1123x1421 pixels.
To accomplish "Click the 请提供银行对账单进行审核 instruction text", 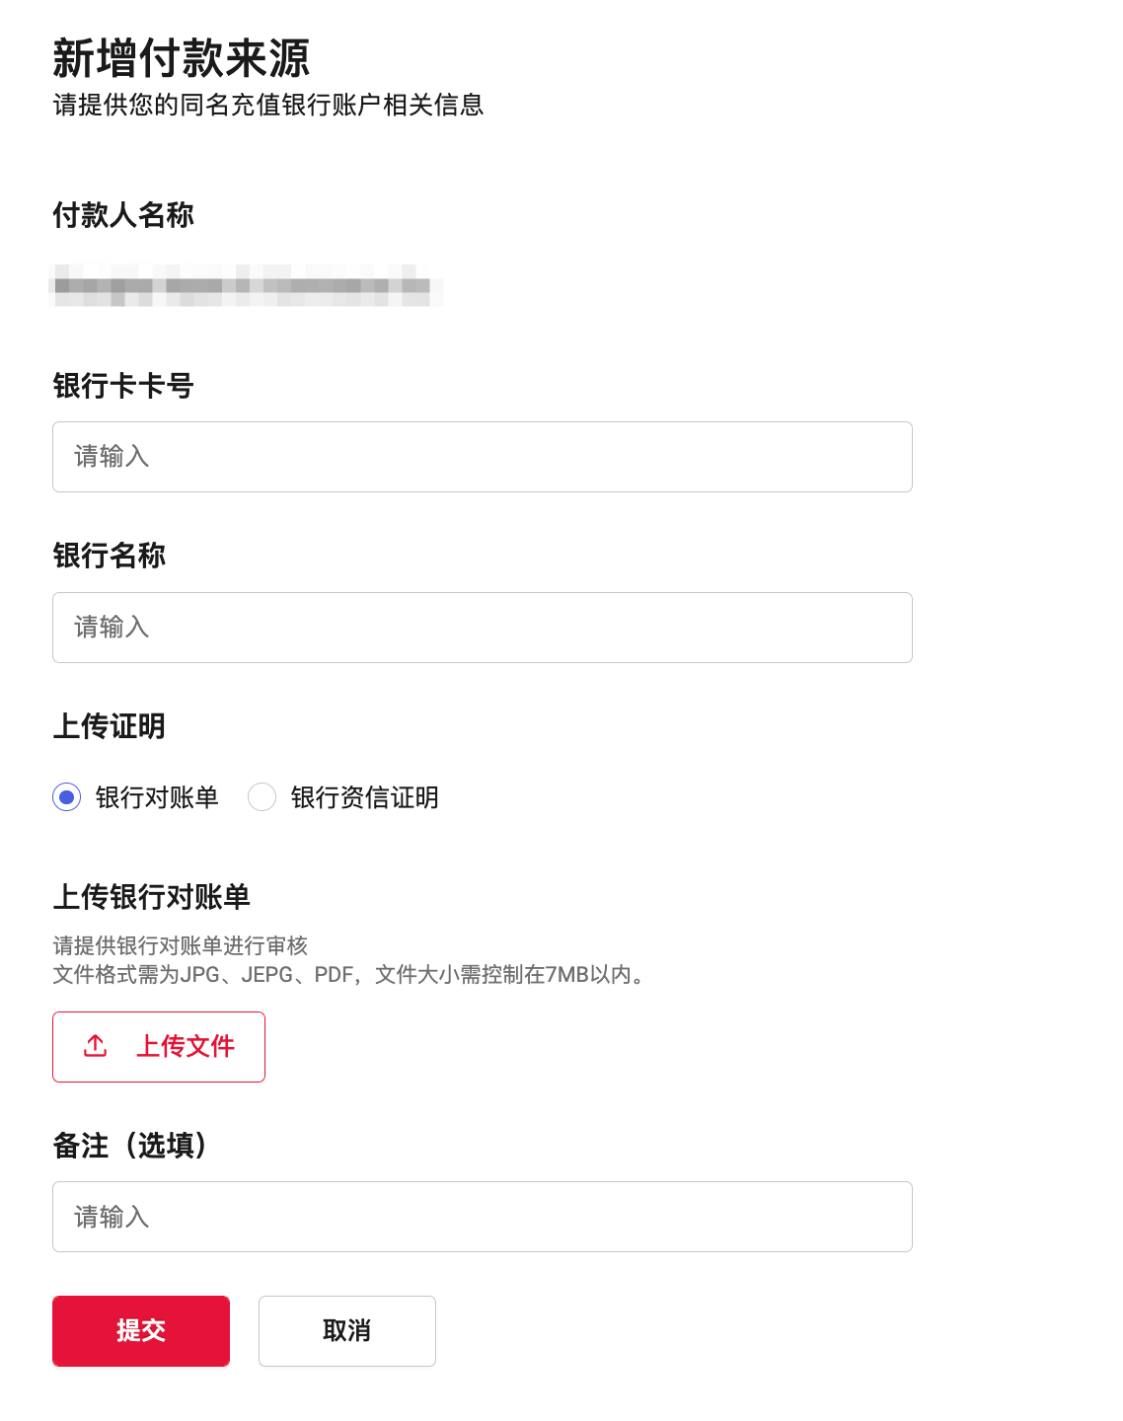I will [x=181, y=946].
